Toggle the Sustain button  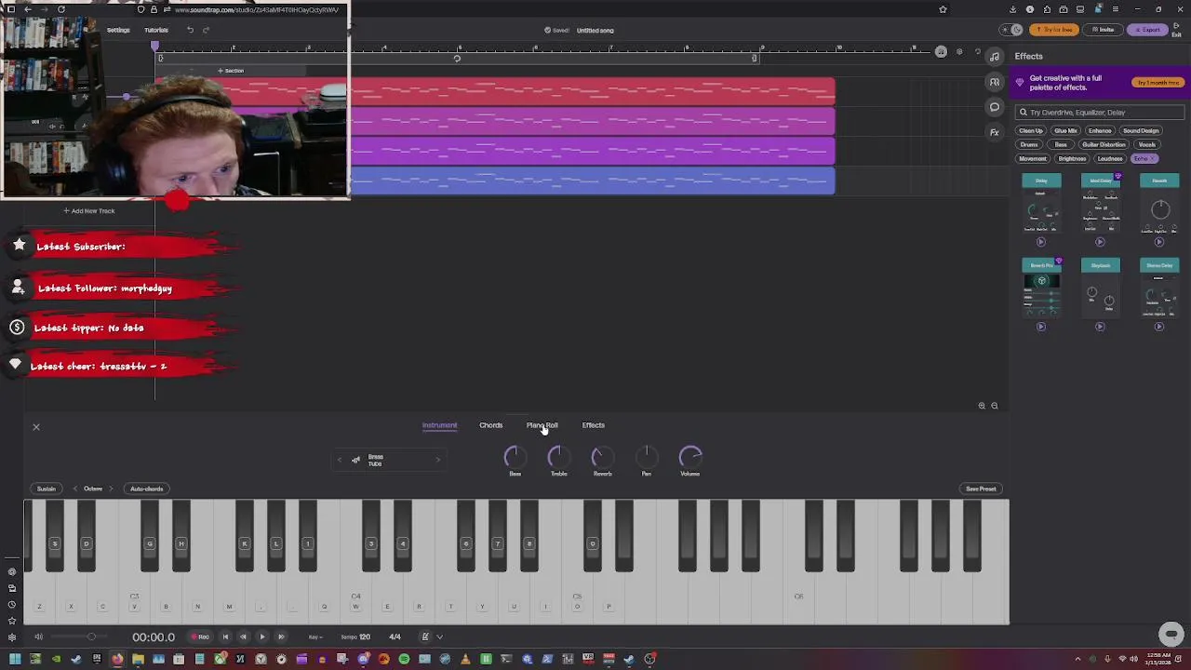point(47,489)
